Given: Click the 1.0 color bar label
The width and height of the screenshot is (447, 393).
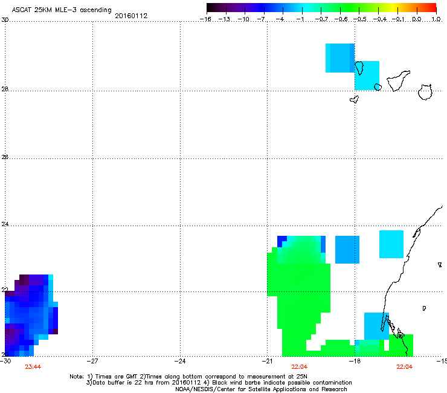Looking at the screenshot, I should coord(436,19).
